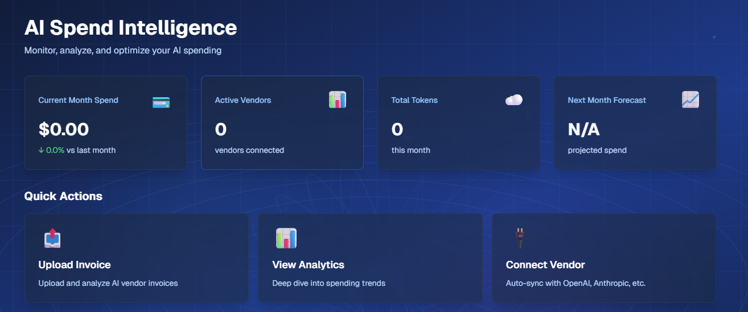The width and height of the screenshot is (748, 312).
Task: Click the 0 value in Total Tokens card
Action: tap(397, 130)
